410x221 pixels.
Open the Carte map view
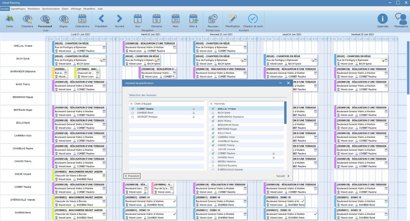click(9, 20)
